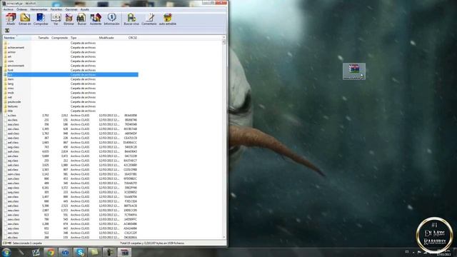Select the environment folder row
This screenshot has width=457, height=257.
click(x=71, y=66)
